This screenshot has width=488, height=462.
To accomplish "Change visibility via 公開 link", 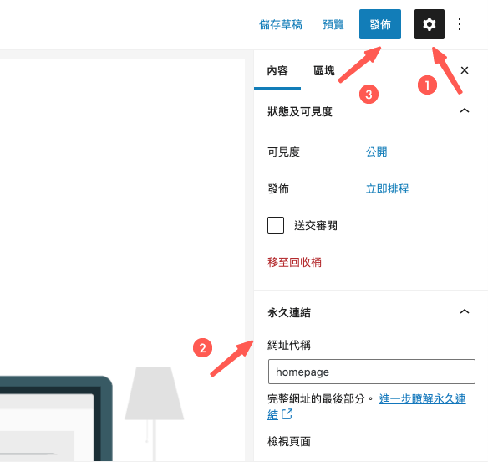I will 376,152.
